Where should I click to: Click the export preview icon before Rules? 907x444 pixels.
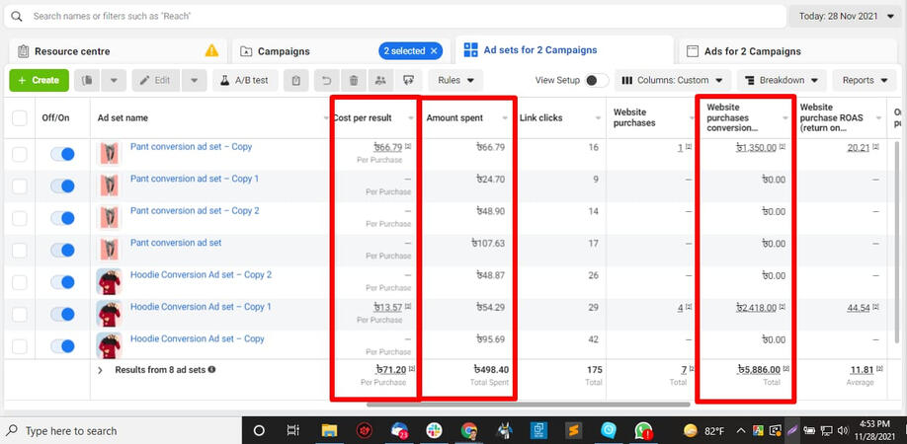click(408, 80)
